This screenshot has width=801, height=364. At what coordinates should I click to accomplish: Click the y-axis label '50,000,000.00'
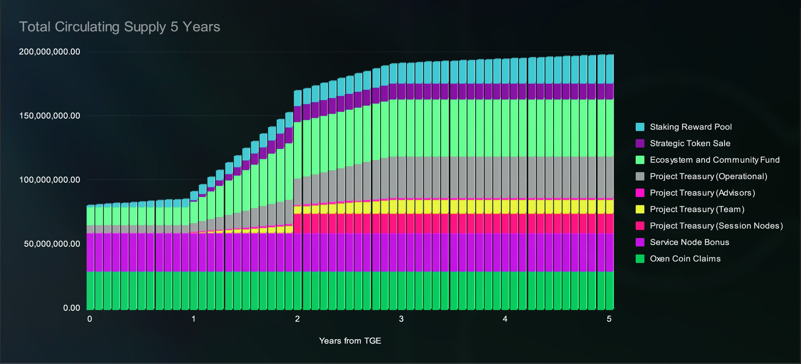tap(52, 244)
